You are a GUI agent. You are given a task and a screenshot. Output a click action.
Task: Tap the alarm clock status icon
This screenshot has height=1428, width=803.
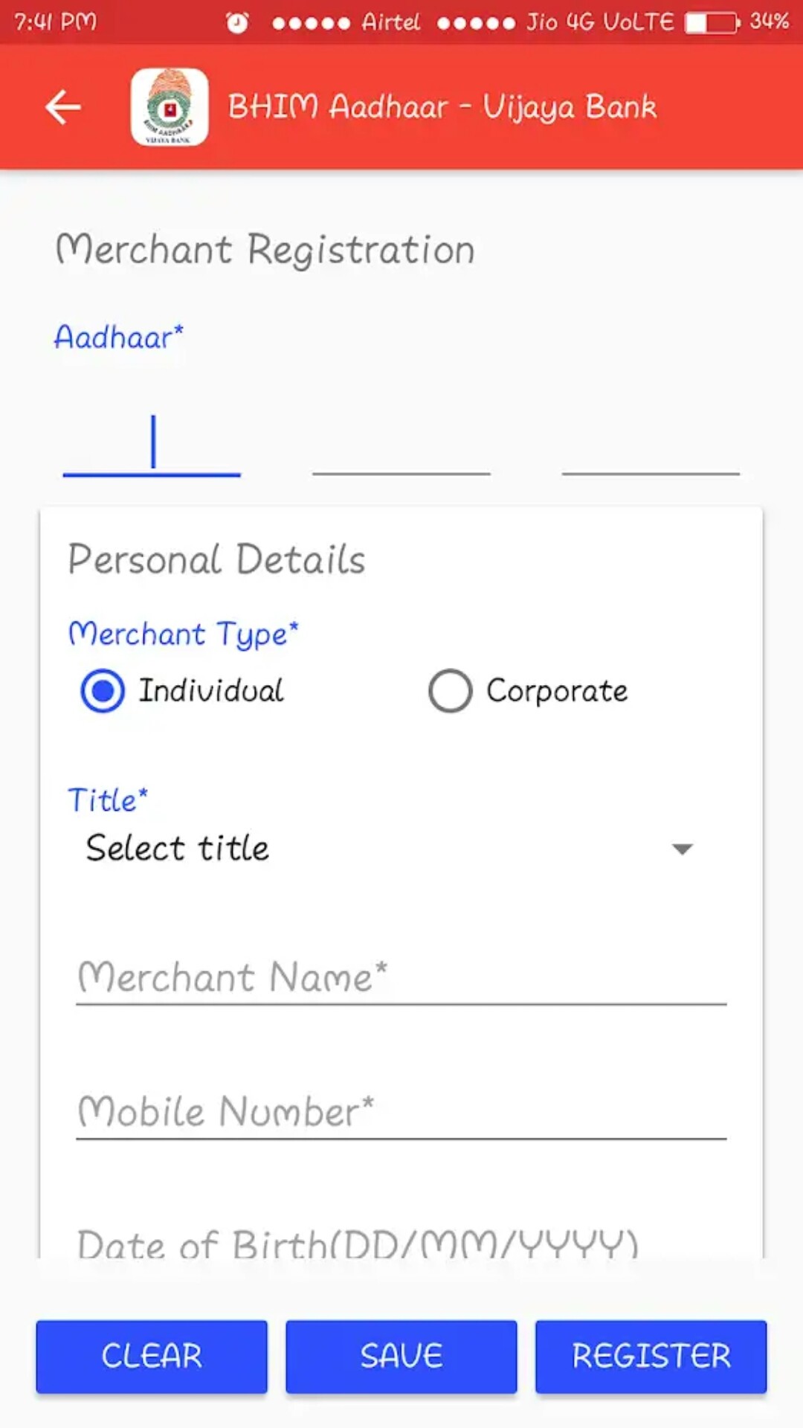(x=237, y=22)
